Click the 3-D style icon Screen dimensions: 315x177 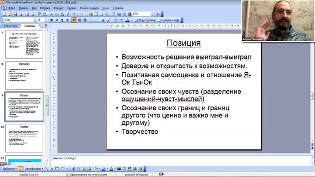click(x=140, y=169)
